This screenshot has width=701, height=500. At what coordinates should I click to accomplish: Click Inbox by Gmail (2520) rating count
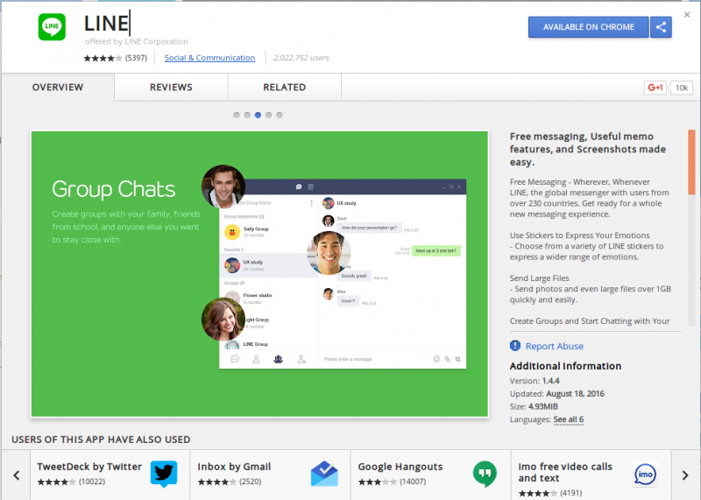point(251,482)
